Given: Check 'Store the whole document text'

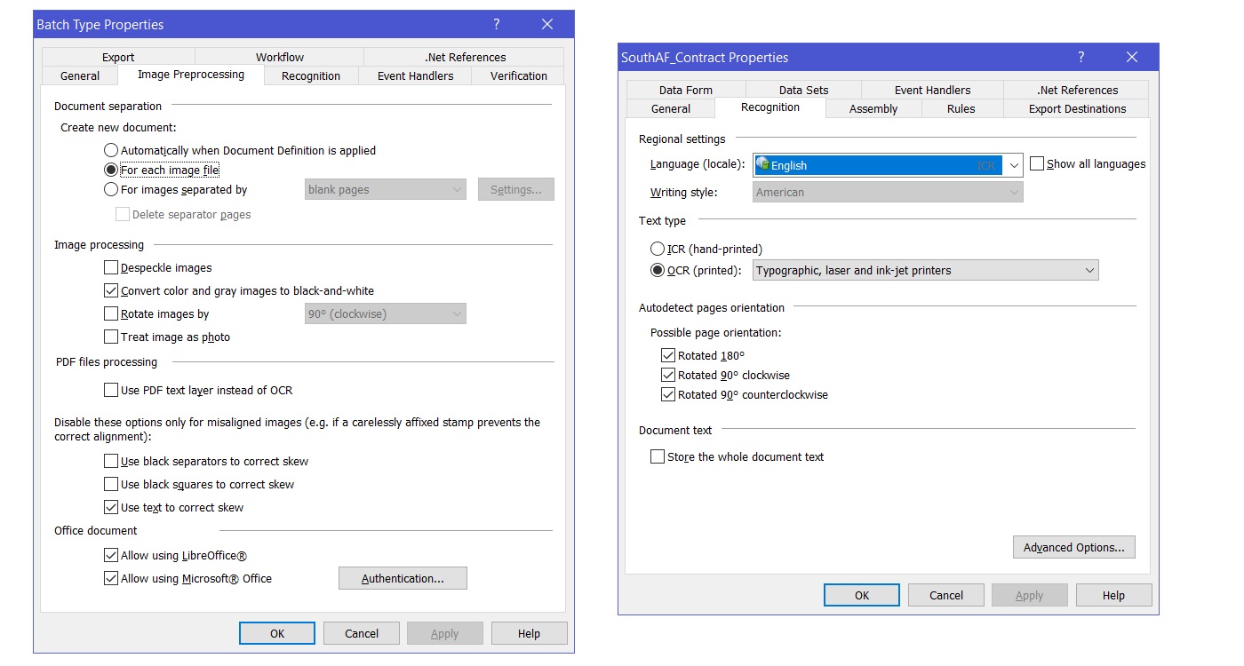Looking at the screenshot, I should (658, 456).
